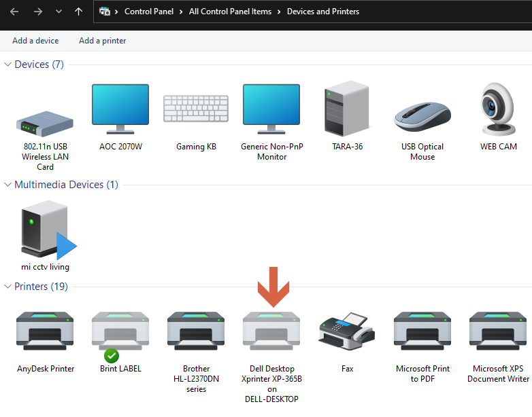Select the 802.11n USB Wireless LAN Card icon

(x=45, y=124)
